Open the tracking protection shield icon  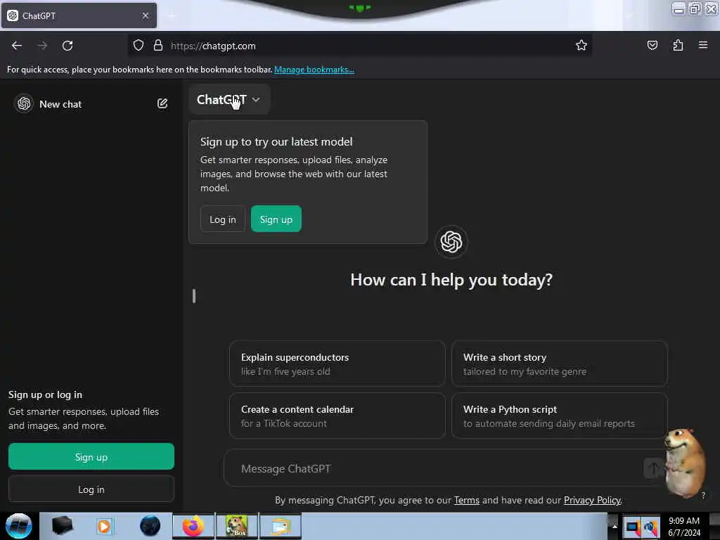point(139,46)
